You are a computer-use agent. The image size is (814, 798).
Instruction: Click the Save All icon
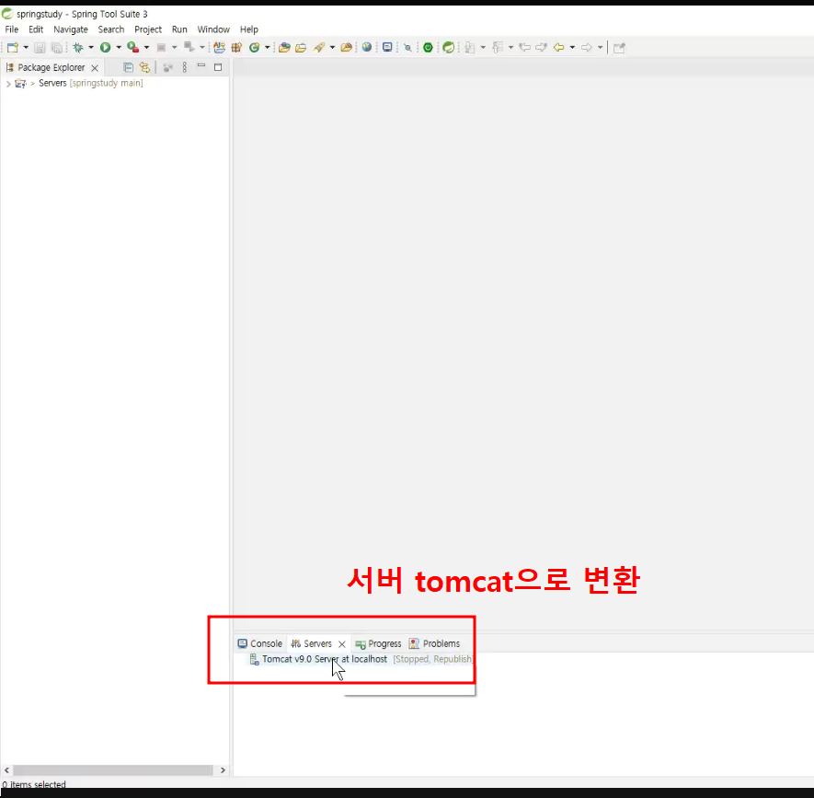[57, 48]
